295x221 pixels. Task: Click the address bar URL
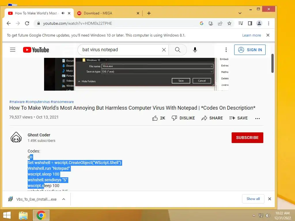(77, 23)
